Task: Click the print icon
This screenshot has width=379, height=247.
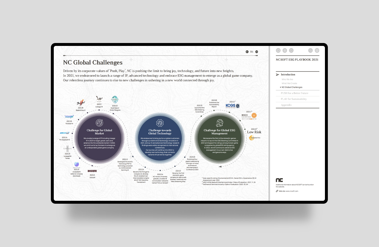Action: (x=317, y=50)
